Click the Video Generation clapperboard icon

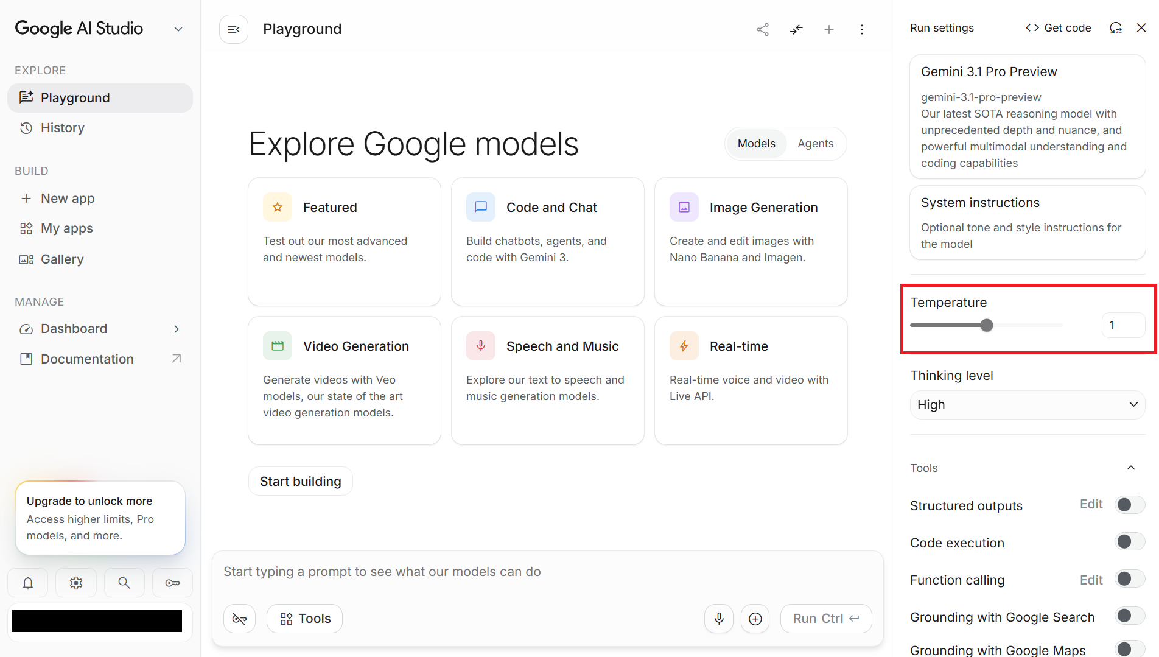[x=278, y=346]
